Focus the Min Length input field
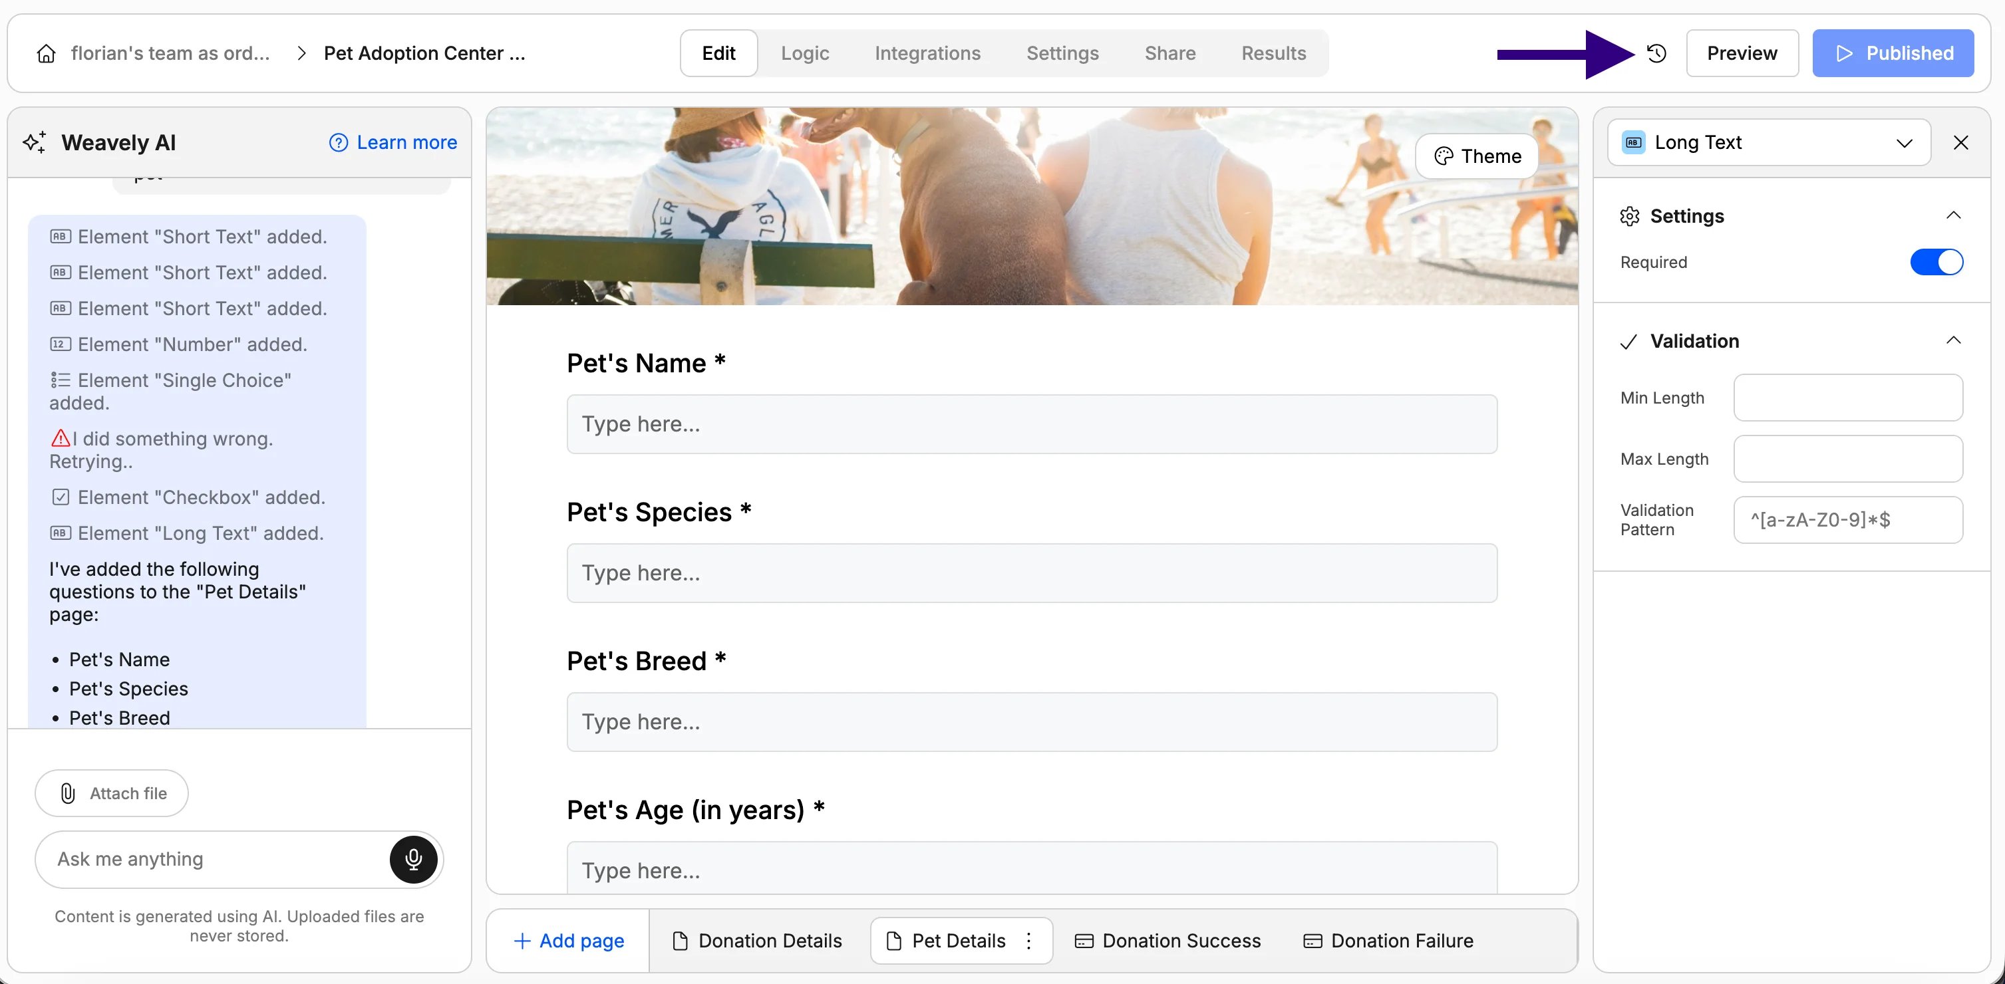This screenshot has width=2005, height=984. tap(1848, 398)
